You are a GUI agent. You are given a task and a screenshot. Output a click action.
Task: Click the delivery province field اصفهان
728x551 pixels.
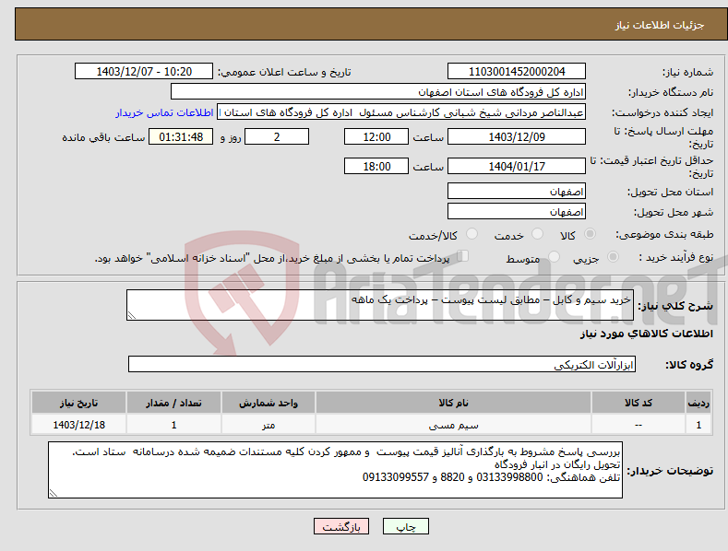(x=517, y=191)
